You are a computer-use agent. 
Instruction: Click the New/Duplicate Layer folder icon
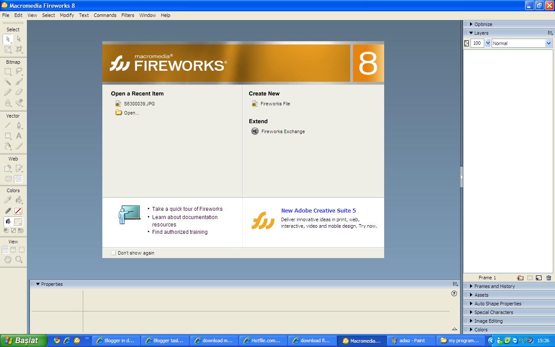click(520, 278)
